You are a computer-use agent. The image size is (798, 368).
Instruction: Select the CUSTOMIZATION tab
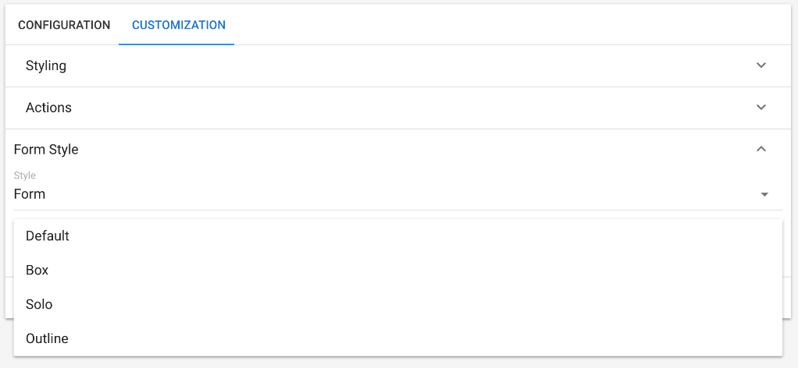(179, 25)
